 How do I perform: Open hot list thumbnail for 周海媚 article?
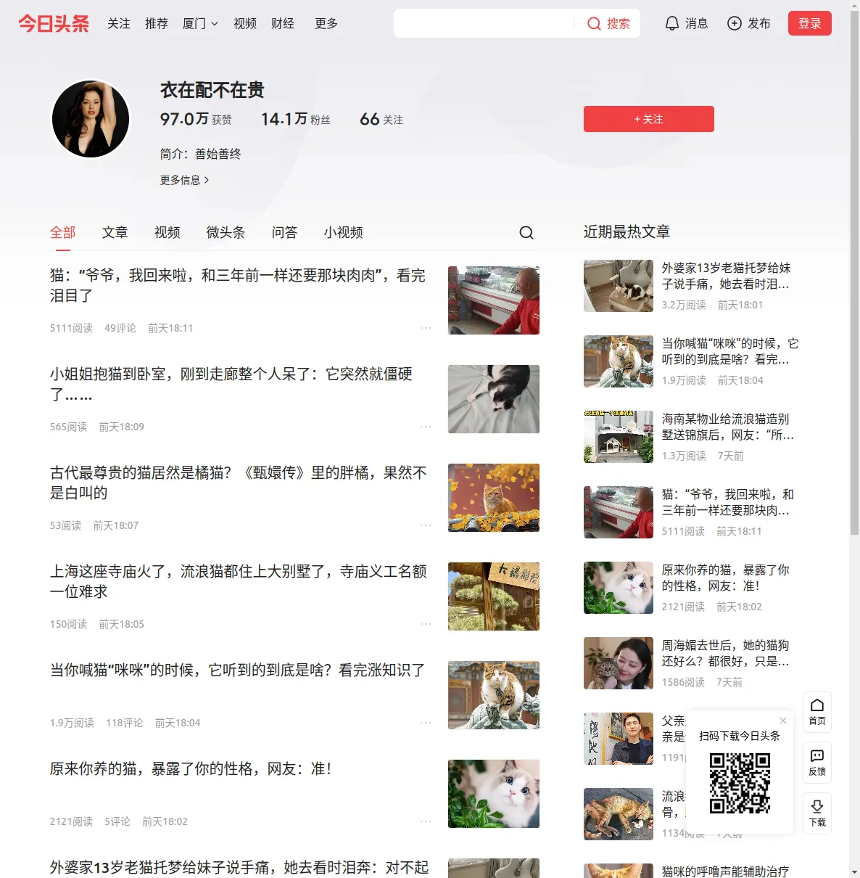pos(619,663)
